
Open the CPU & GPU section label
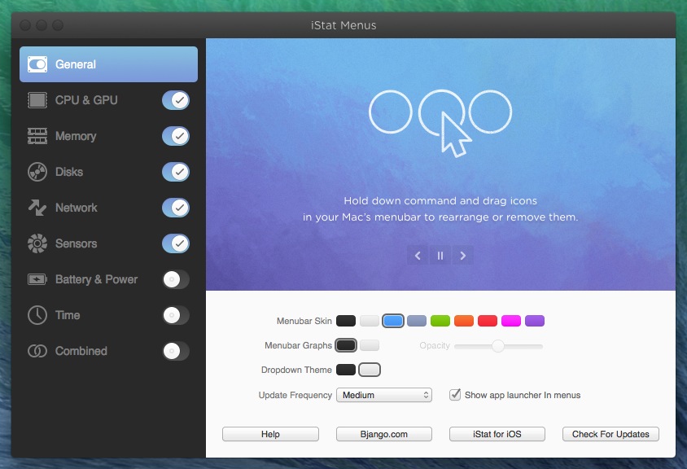tap(86, 100)
